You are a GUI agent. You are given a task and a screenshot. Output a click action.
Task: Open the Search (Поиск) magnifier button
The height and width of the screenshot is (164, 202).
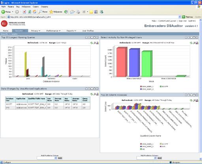tap(43, 12)
